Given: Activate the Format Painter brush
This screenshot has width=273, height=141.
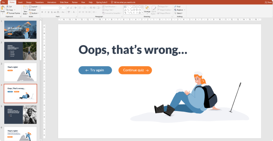Looking at the screenshot, I should coord(7,13).
